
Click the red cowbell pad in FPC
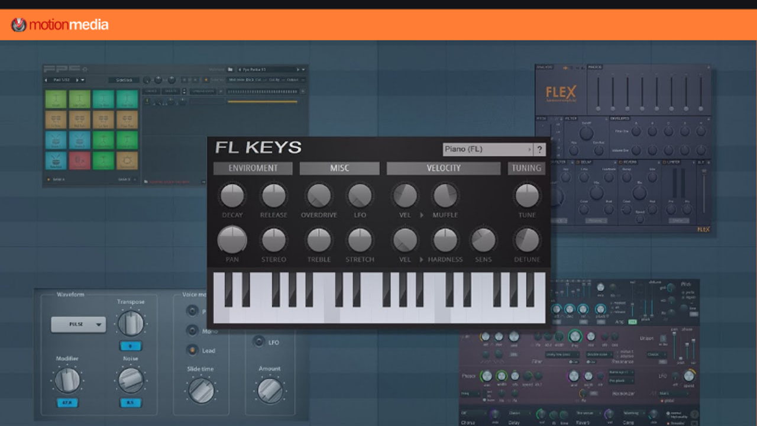tap(80, 160)
